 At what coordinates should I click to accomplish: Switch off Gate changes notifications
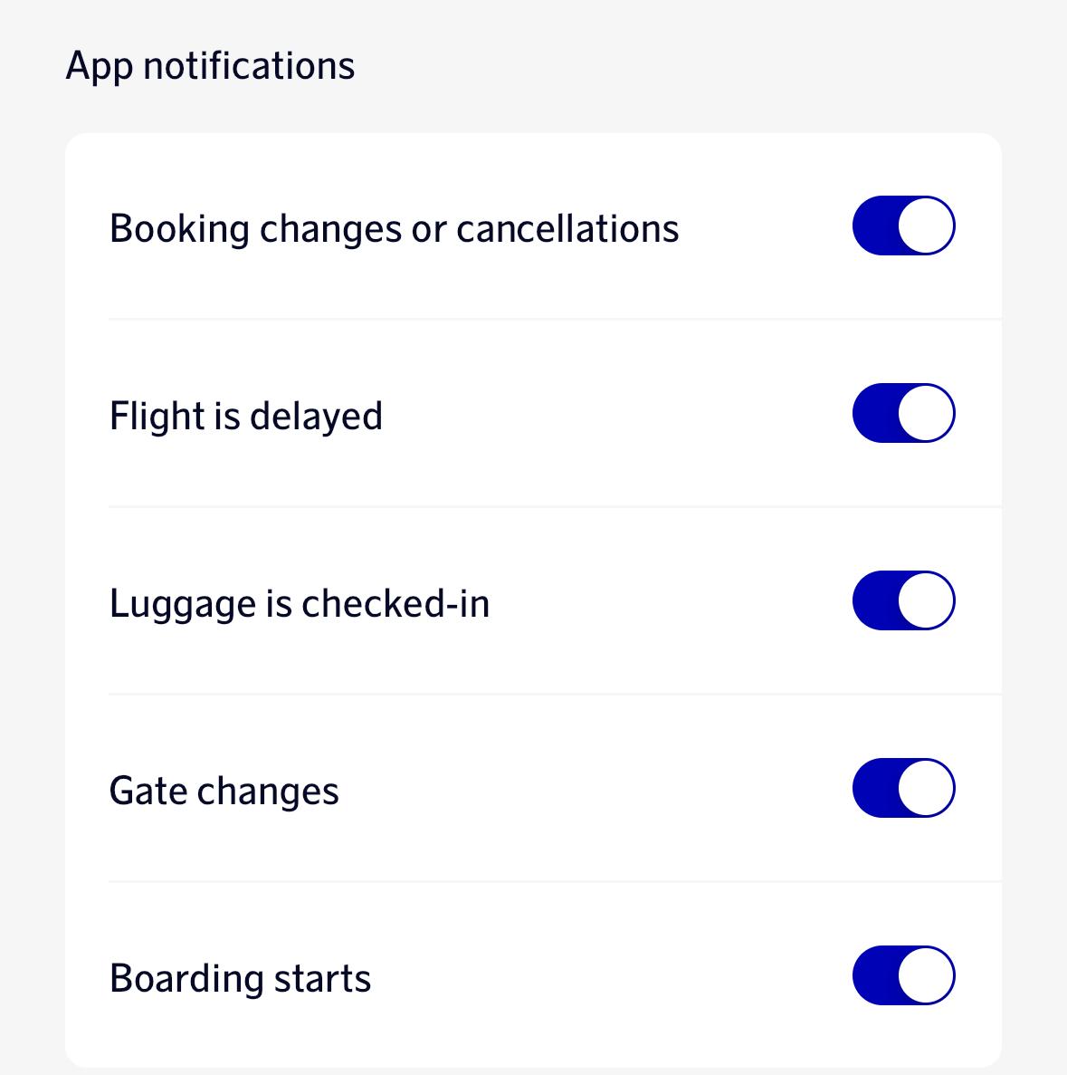903,789
